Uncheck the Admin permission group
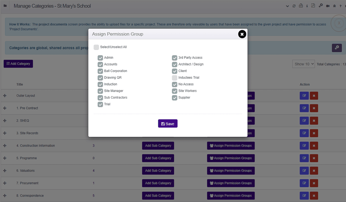 pyautogui.click(x=100, y=58)
